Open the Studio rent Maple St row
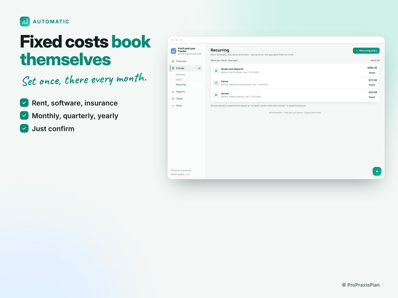Image resolution: width=398 pixels, height=298 pixels. click(x=295, y=71)
